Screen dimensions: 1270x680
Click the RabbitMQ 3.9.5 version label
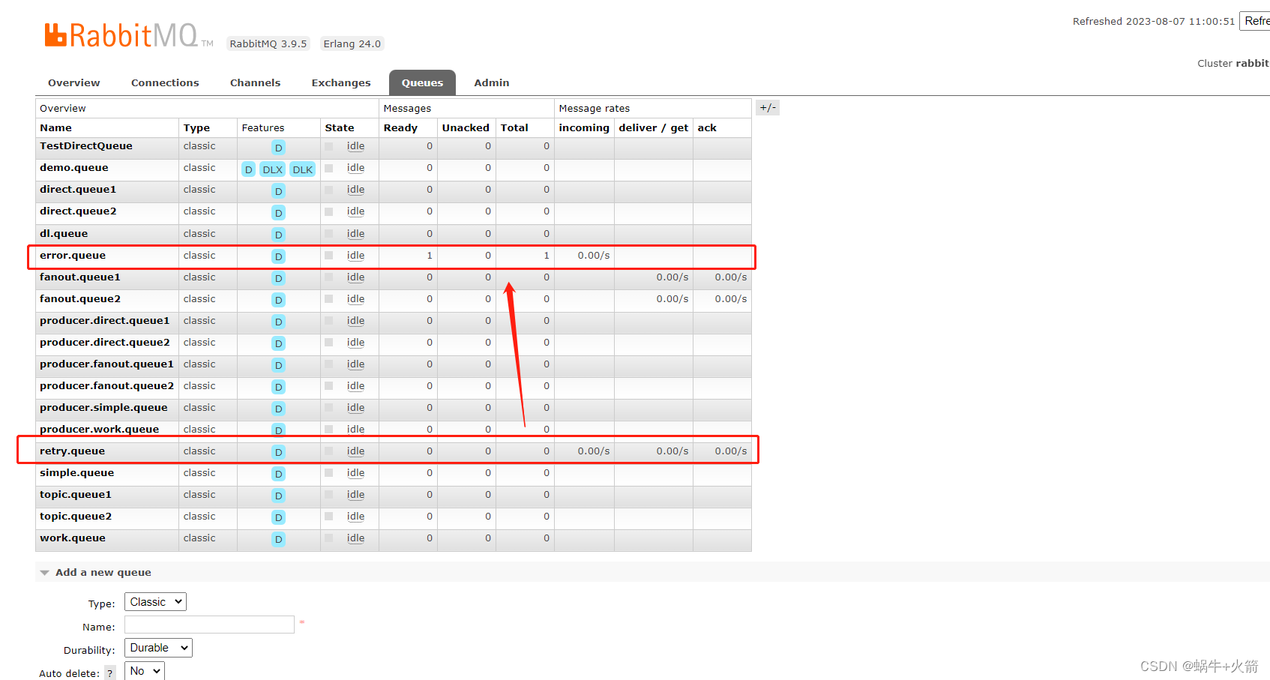pos(268,43)
